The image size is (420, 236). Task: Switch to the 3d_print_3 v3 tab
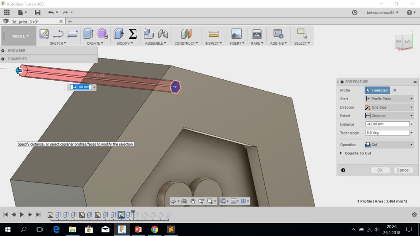(25, 22)
